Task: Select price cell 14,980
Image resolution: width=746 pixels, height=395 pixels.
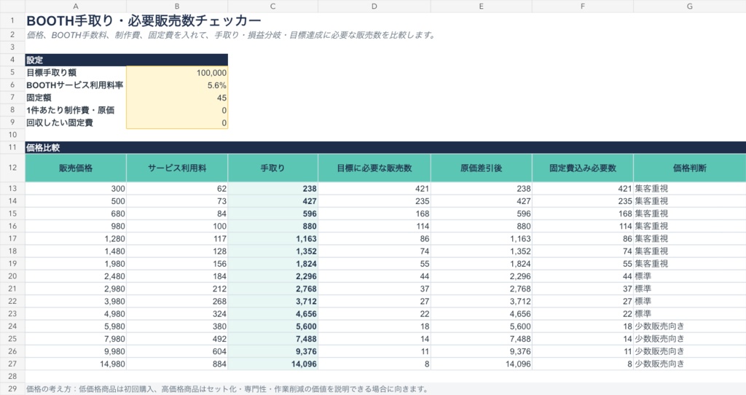Action: pos(76,364)
